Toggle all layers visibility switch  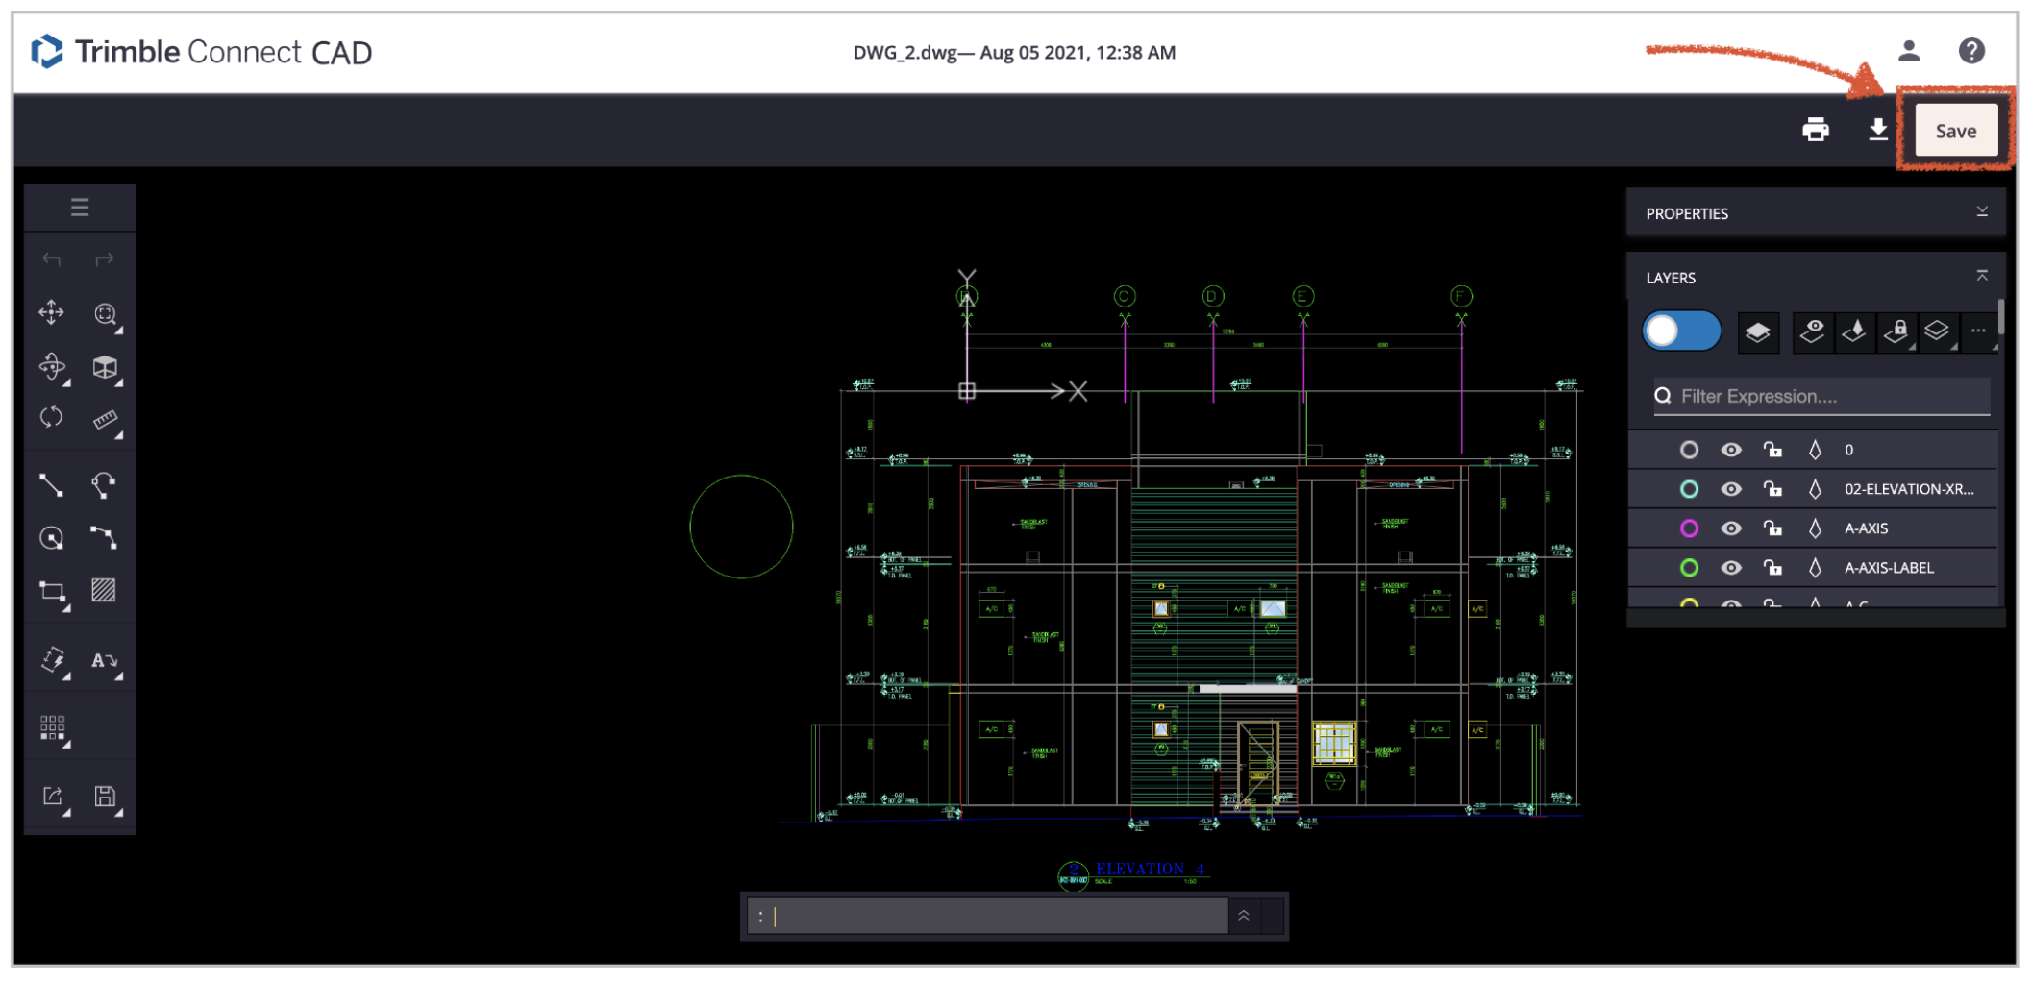1680,331
